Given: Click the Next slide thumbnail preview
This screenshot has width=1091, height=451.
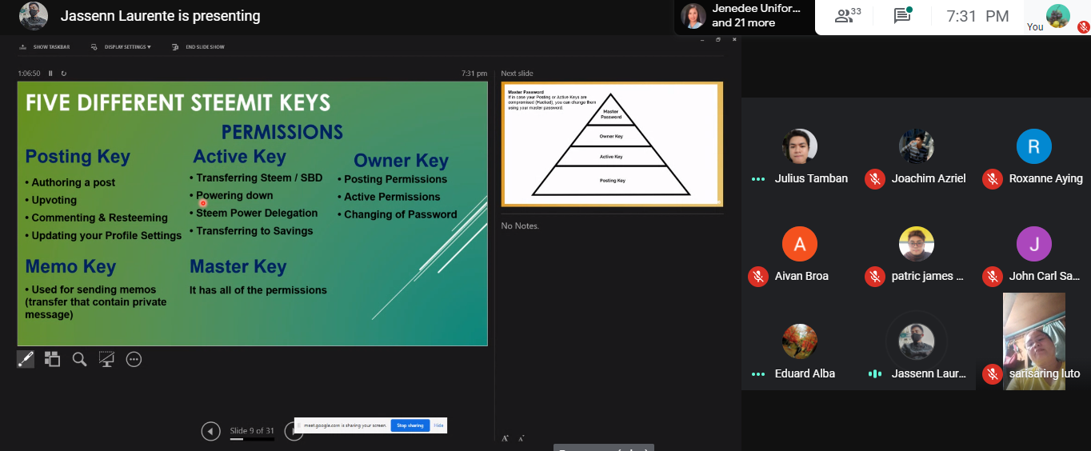Looking at the screenshot, I should 612,144.
